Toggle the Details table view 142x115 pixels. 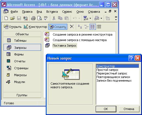pyautogui.click(x=99, y=27)
